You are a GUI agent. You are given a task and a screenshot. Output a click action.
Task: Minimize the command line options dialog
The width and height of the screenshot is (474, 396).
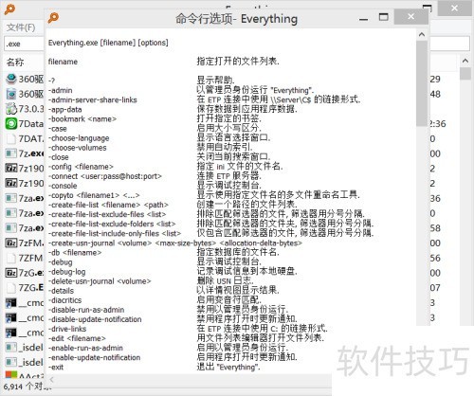tap(364, 19)
